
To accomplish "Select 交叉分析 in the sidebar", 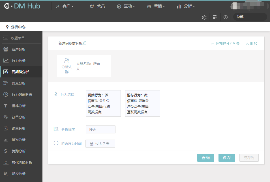I will [19, 83].
